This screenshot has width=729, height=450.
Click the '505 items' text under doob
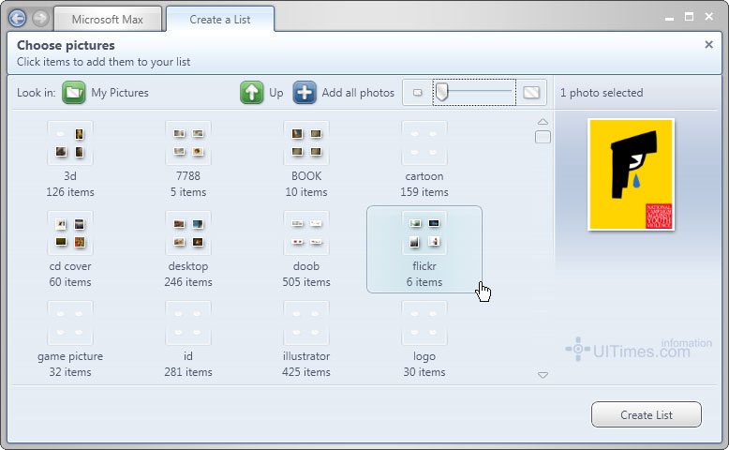point(306,282)
